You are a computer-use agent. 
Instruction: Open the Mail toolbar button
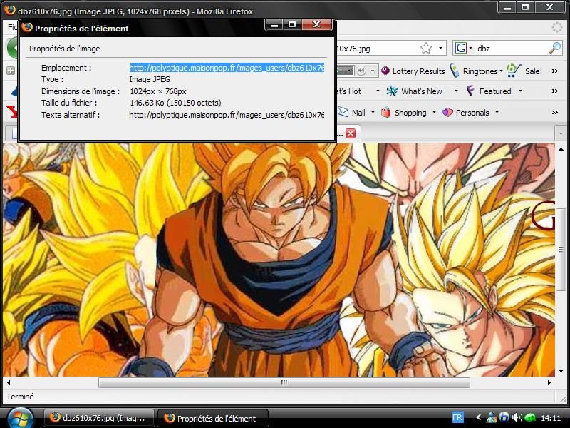pyautogui.click(x=358, y=113)
